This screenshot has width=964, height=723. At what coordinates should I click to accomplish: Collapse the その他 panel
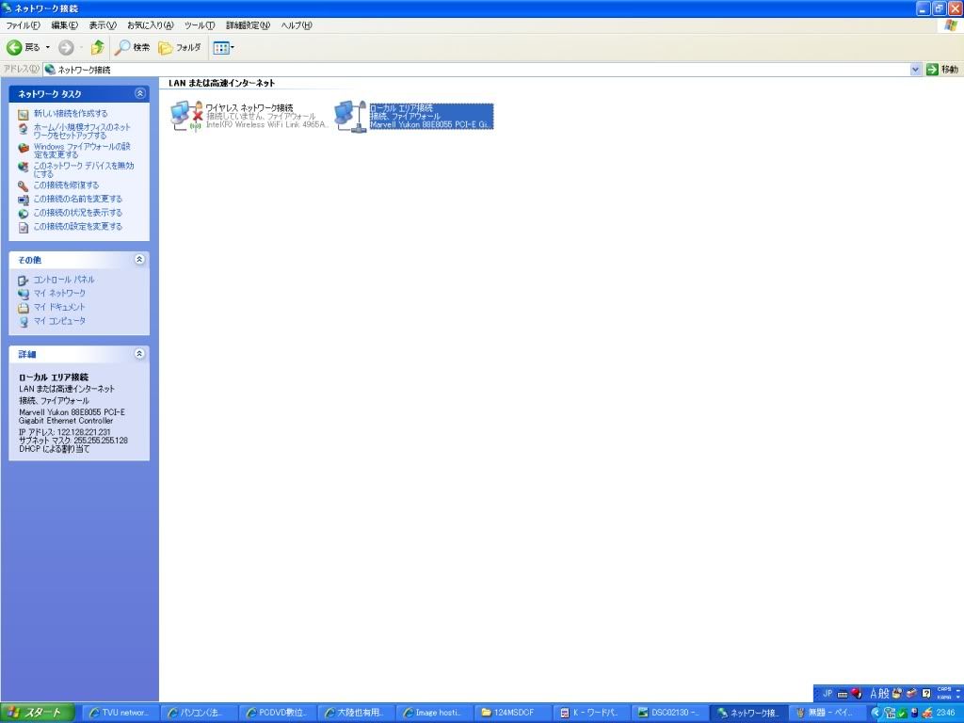139,260
